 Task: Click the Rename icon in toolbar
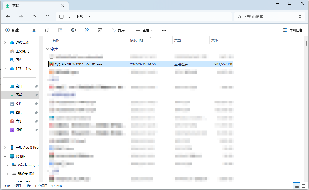pyautogui.click(x=73, y=30)
